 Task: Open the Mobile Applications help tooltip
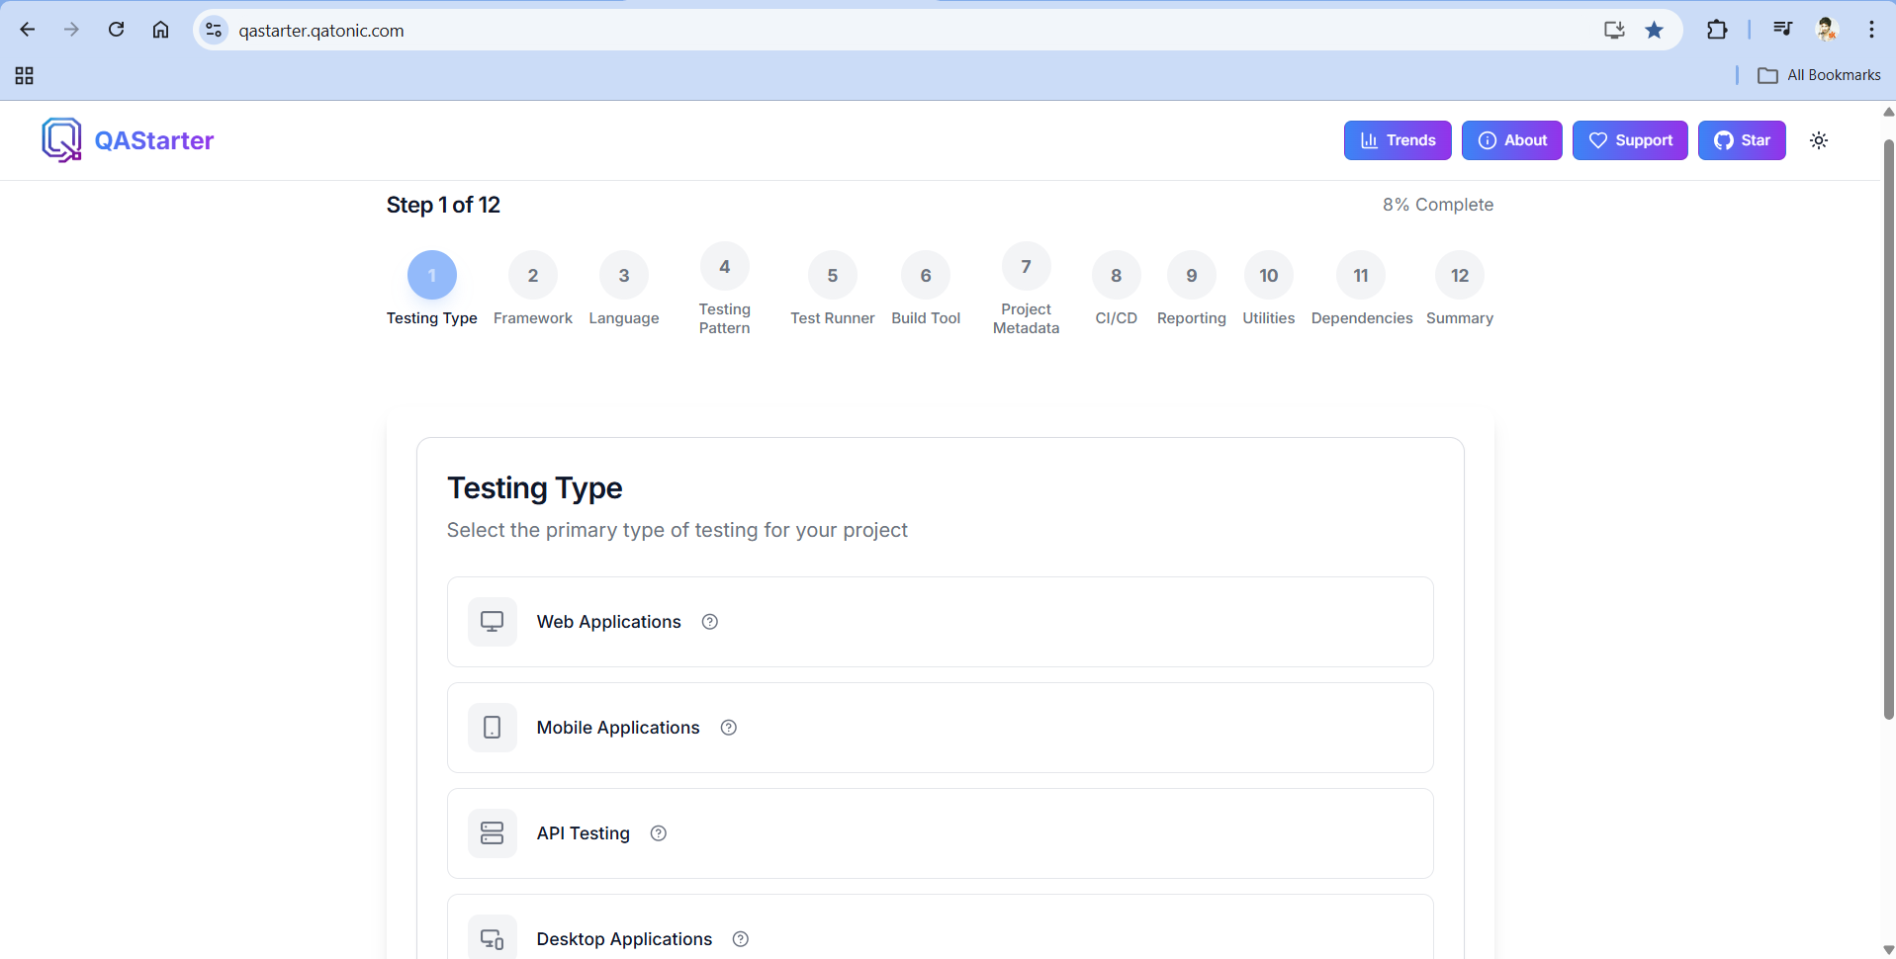point(729,727)
